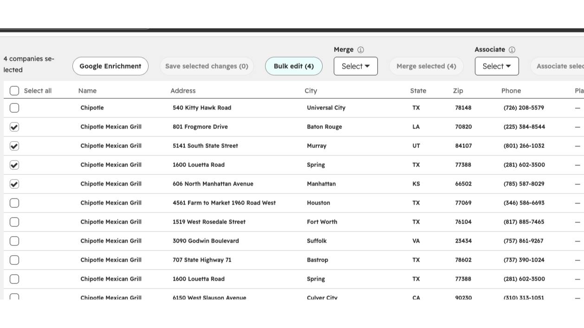The image size is (584, 328).
Task: Open Bulk edit (4)
Action: click(x=294, y=66)
